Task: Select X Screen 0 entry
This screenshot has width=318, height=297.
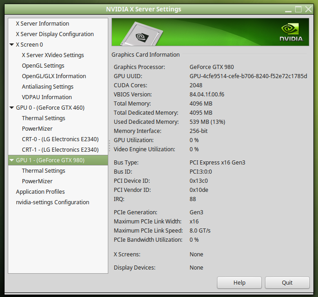Action: (29, 45)
